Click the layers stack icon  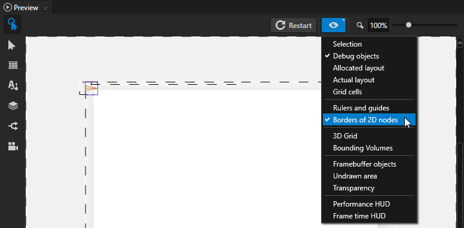tap(13, 106)
